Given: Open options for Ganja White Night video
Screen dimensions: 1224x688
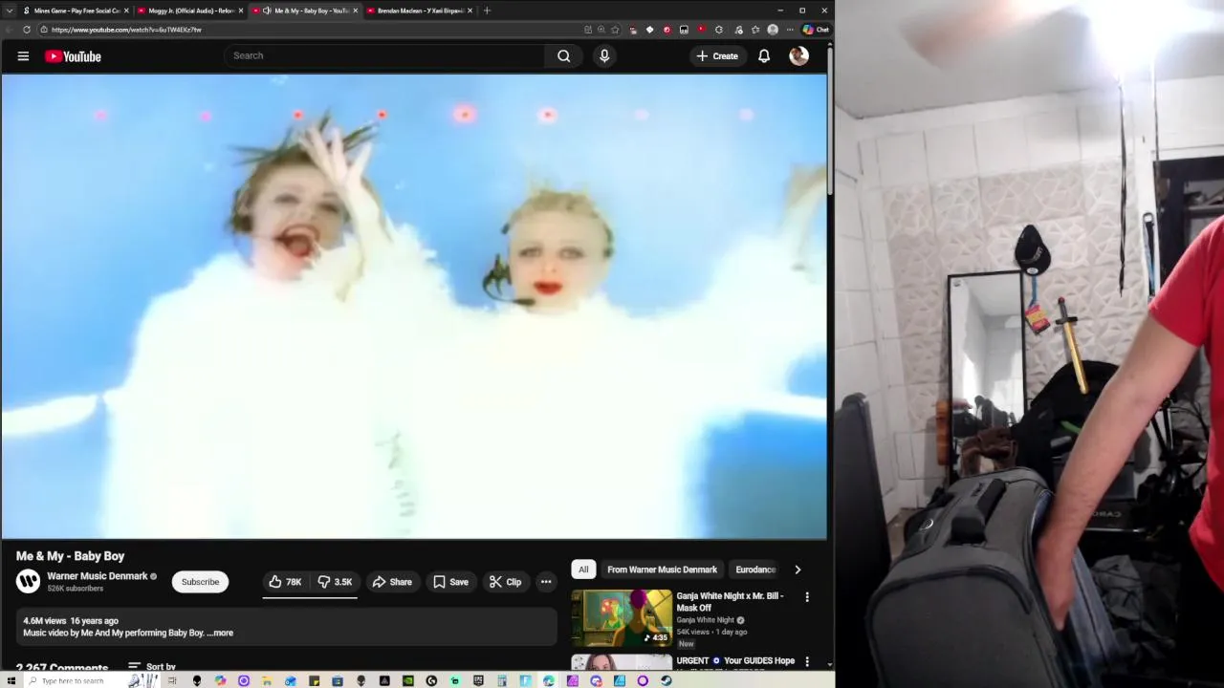Looking at the screenshot, I should coord(807,597).
